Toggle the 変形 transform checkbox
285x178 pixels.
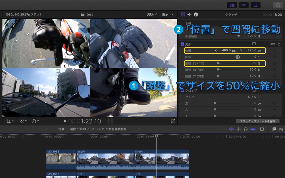(182, 44)
